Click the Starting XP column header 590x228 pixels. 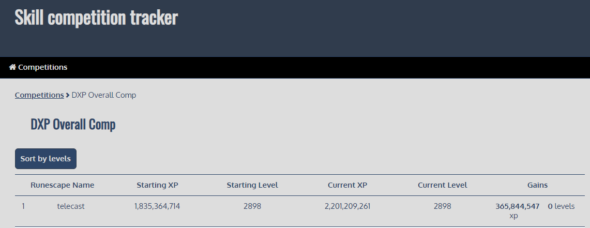[x=157, y=185]
